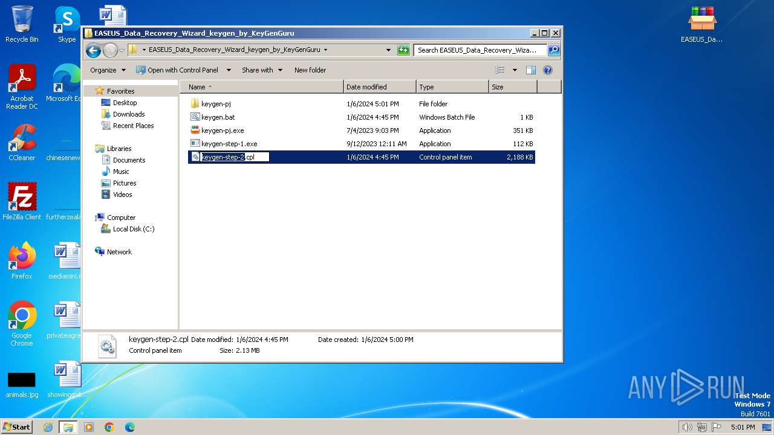Click the Explorer Back arrow button
Viewport: 774px width, 435px height.
93,50
